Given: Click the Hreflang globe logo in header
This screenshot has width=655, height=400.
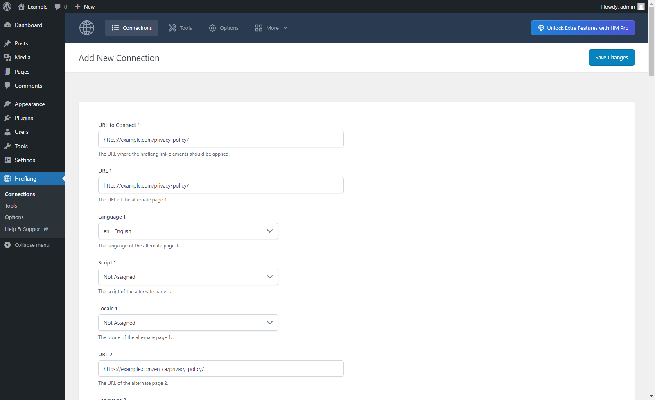Looking at the screenshot, I should pos(87,28).
